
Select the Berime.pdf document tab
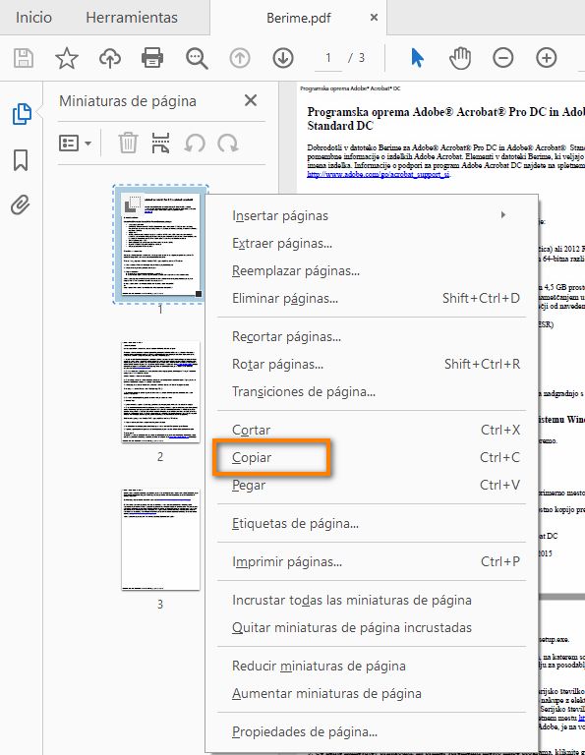point(299,18)
